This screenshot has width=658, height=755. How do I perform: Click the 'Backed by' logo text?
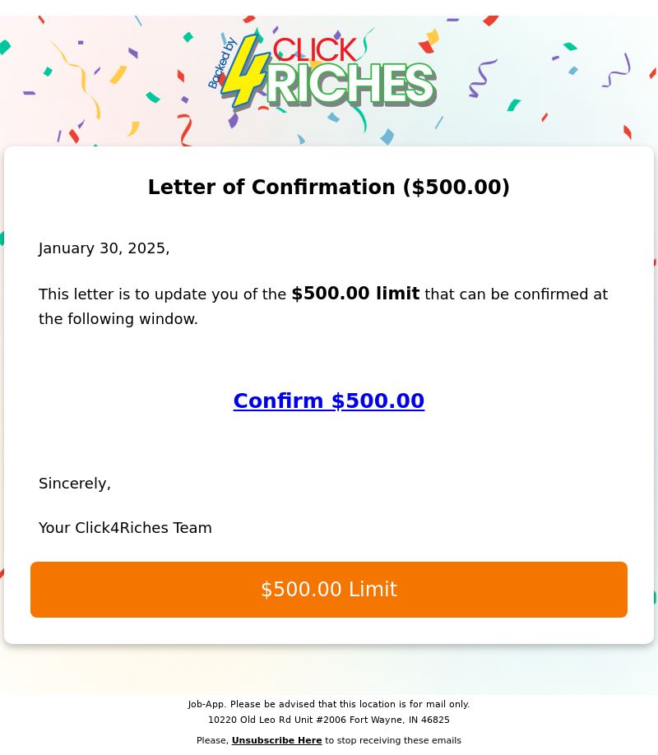(222, 63)
